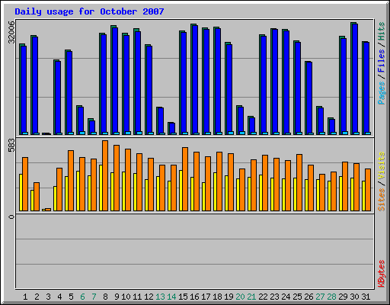This screenshot has width=390, height=305.
Task: Click green day 14 label
Action: pyautogui.click(x=171, y=297)
